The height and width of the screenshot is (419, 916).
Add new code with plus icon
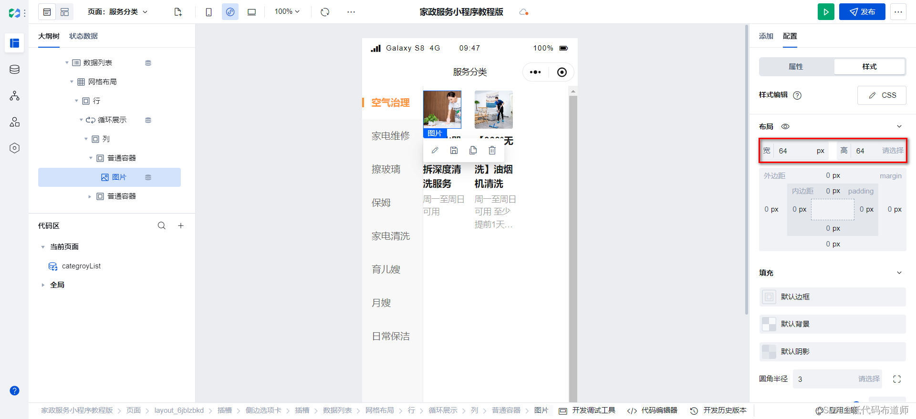coord(181,226)
